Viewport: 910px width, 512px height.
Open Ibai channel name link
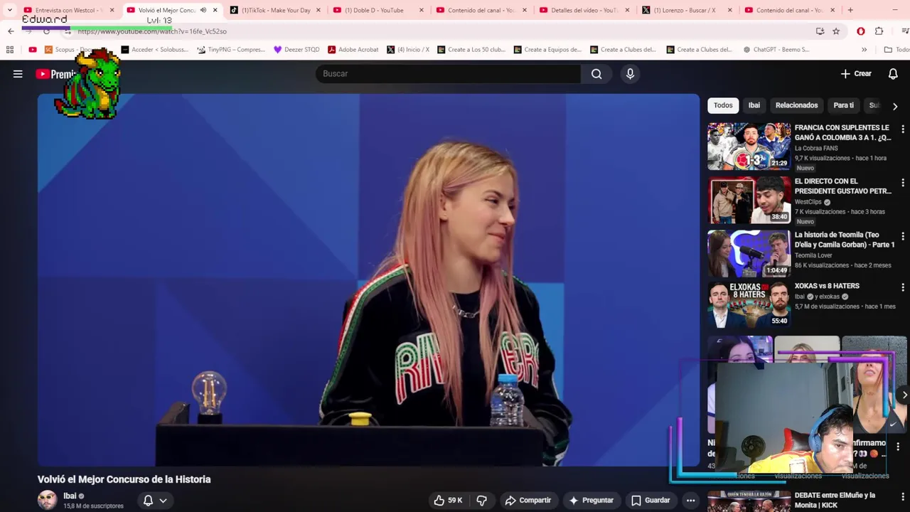click(x=70, y=496)
